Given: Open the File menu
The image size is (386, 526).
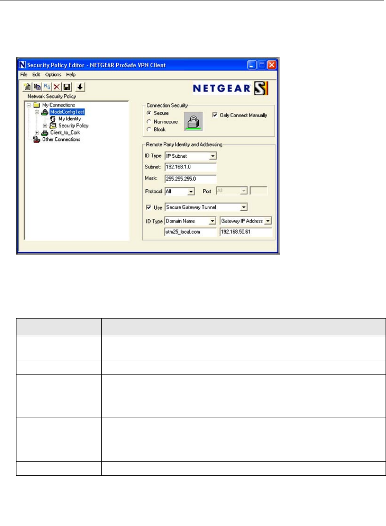Looking at the screenshot, I should point(24,75).
